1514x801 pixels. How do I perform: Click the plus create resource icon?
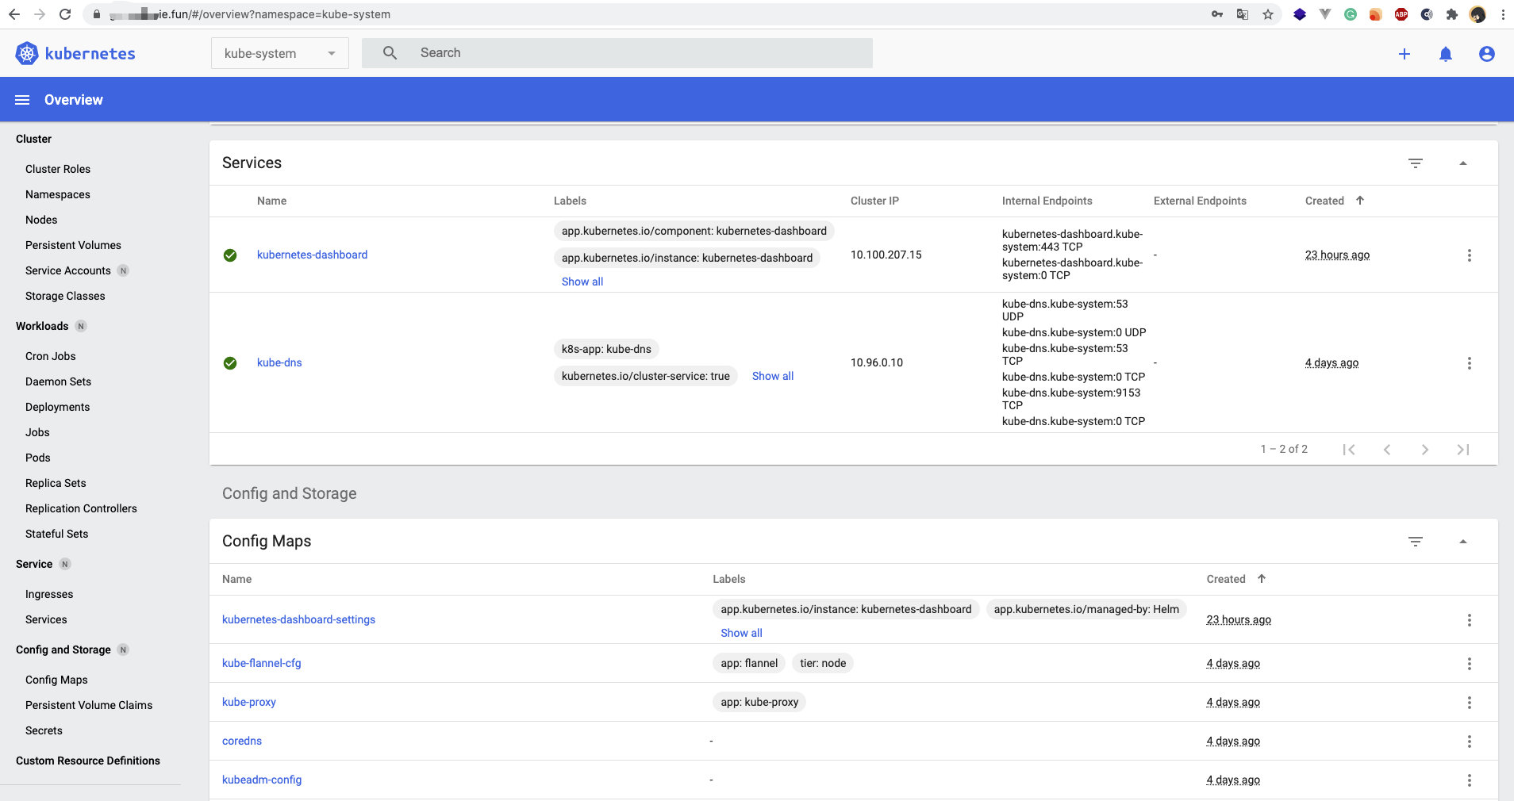(1404, 54)
